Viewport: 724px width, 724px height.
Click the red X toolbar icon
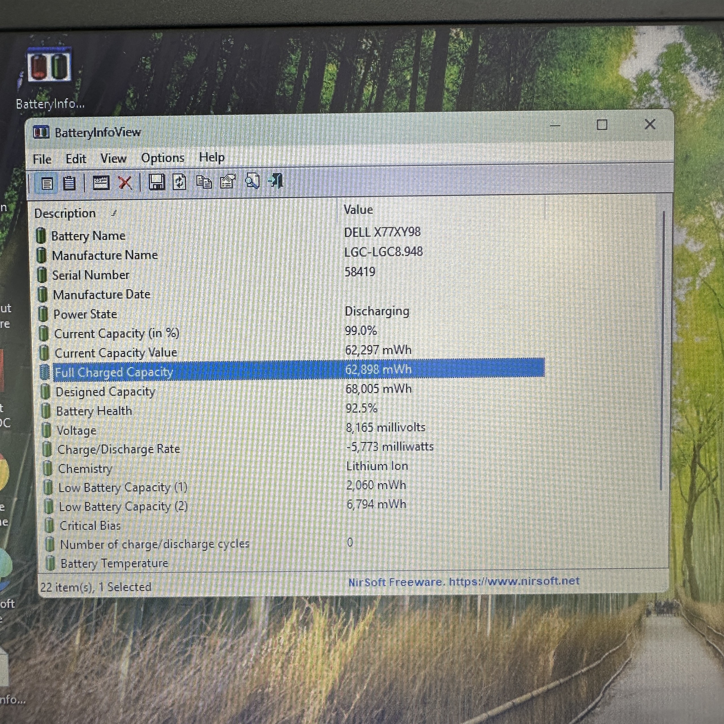tap(125, 183)
